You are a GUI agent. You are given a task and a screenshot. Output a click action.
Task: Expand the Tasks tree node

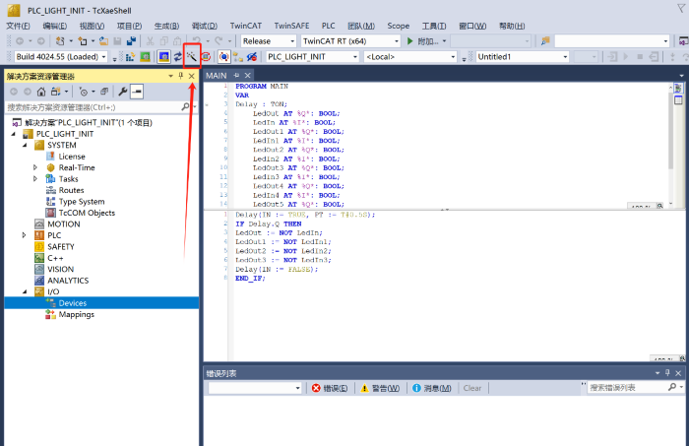pos(35,179)
